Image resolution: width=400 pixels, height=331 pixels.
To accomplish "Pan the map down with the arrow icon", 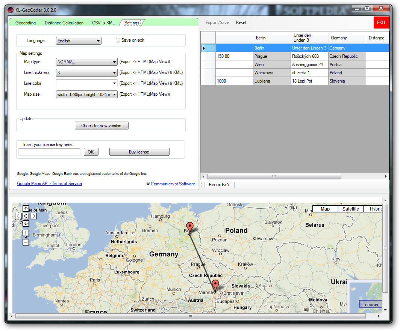I will [x=26, y=224].
